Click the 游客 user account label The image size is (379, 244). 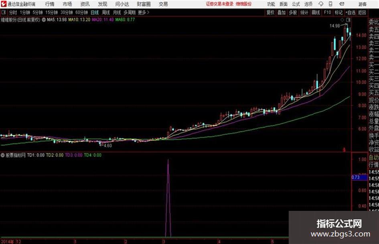point(362,4)
